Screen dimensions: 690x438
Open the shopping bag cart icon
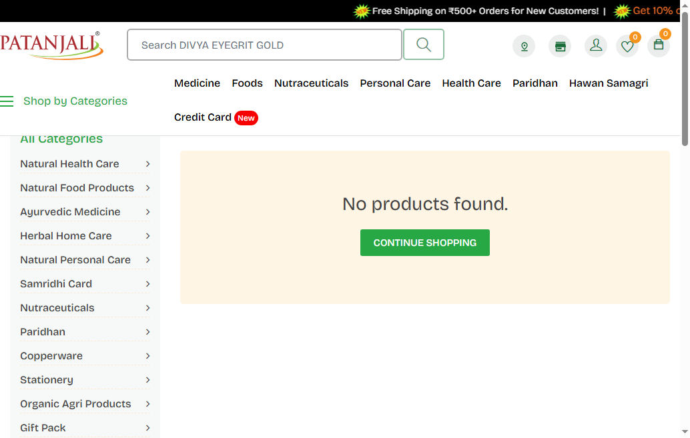tap(659, 46)
